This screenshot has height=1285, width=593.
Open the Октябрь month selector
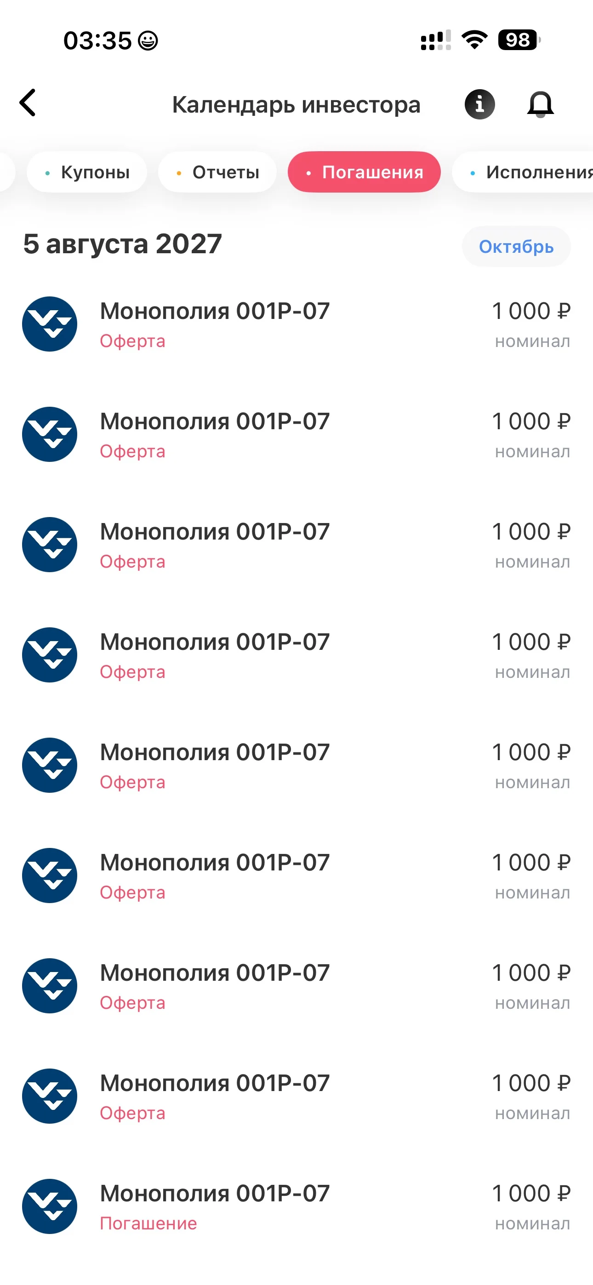pos(516,246)
